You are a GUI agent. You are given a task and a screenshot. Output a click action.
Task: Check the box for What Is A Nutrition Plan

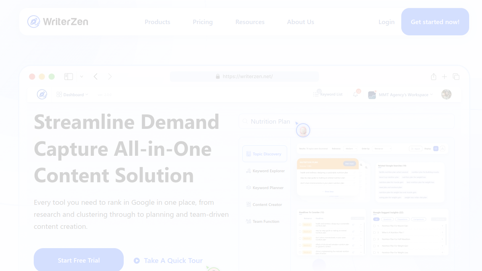click(x=374, y=232)
